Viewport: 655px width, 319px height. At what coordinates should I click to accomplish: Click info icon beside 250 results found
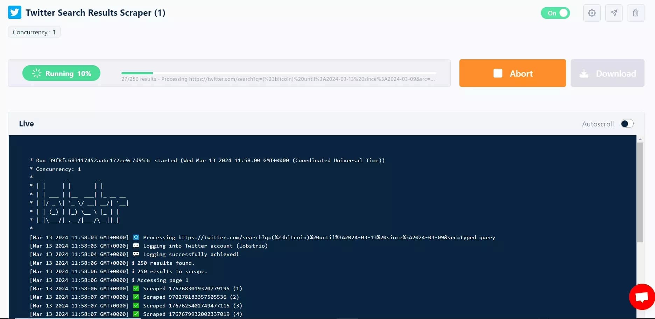(133, 263)
